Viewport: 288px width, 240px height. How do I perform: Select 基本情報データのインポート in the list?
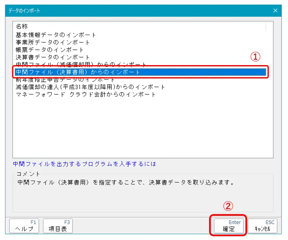point(56,35)
